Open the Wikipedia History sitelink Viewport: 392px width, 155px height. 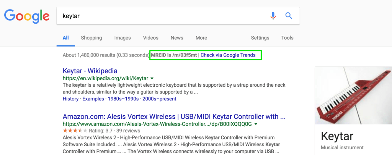tap(70, 99)
